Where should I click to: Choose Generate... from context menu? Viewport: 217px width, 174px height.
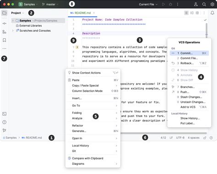point(93,131)
